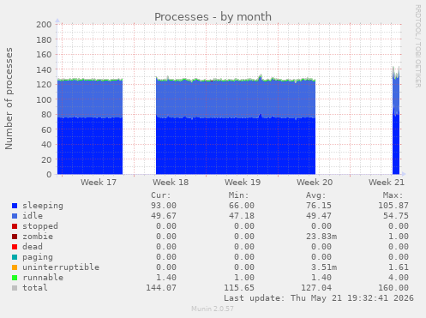Click the 'sleeping' legend label

pos(43,206)
